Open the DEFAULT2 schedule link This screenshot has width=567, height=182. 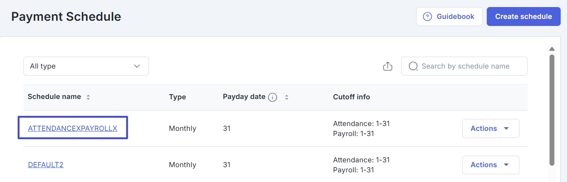coord(46,165)
